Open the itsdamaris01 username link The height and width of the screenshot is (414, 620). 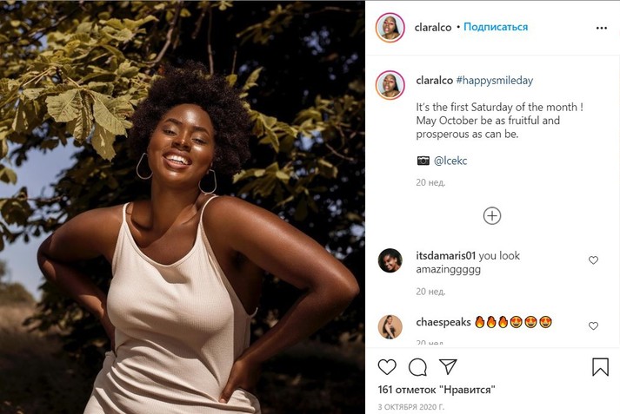445,256
